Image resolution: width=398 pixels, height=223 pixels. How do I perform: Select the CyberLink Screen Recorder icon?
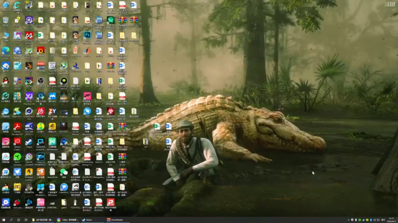point(41,143)
